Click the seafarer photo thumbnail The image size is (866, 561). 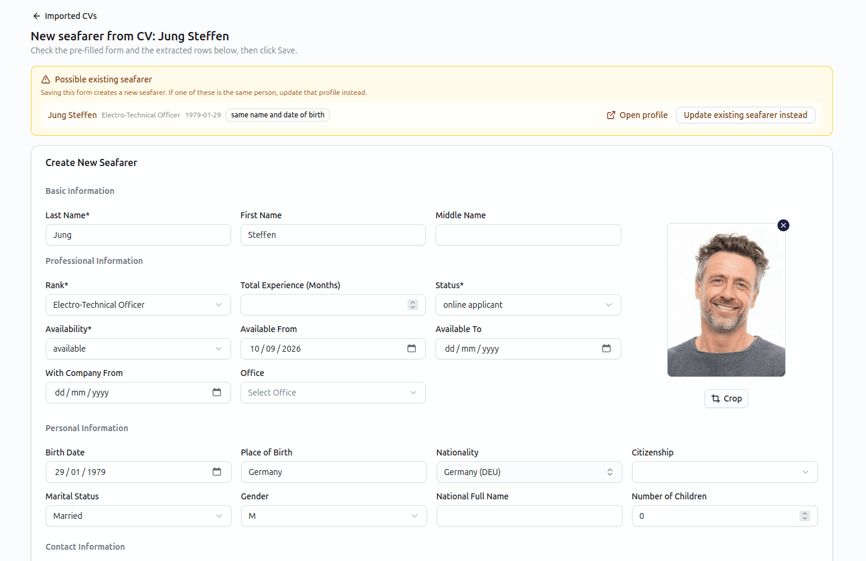click(726, 300)
